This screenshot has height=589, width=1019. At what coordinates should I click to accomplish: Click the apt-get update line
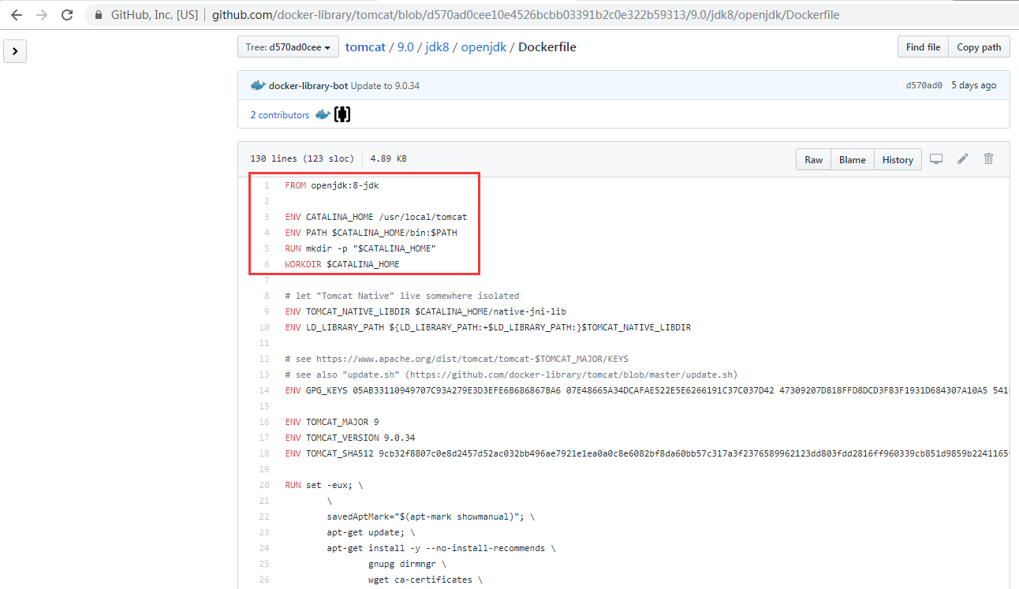coord(371,532)
